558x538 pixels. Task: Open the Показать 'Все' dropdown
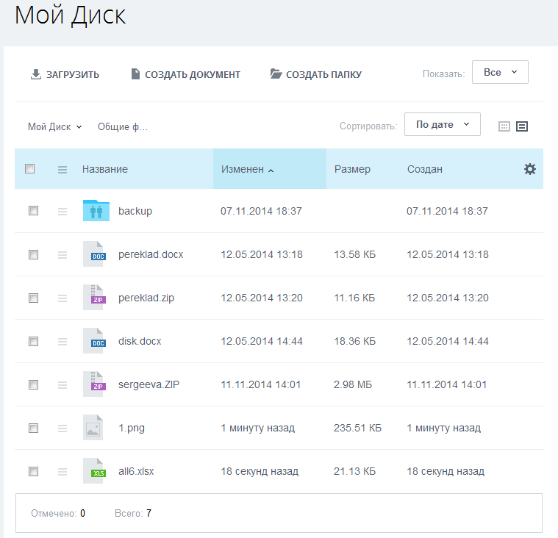tap(500, 72)
